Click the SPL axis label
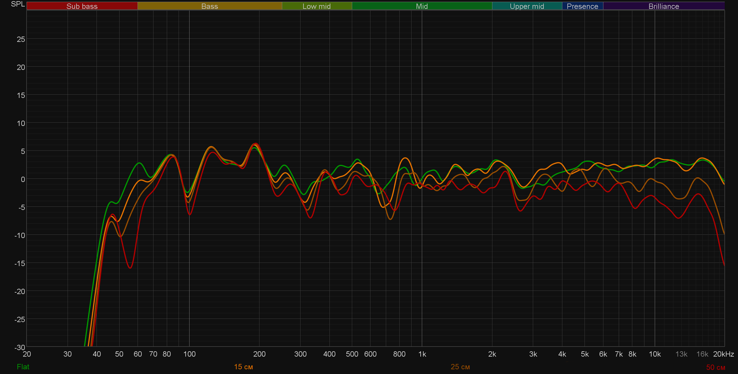Image resolution: width=738 pixels, height=374 pixels. (18, 4)
